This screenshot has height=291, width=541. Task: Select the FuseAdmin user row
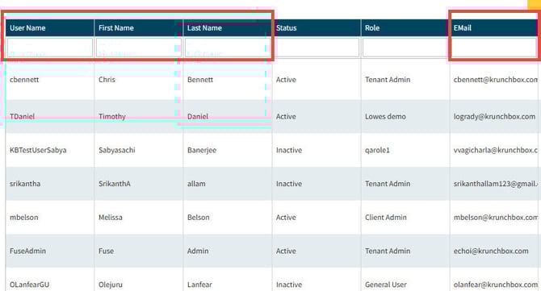[273, 251]
